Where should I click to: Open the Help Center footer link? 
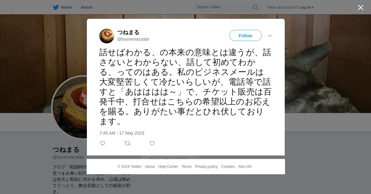point(168,167)
